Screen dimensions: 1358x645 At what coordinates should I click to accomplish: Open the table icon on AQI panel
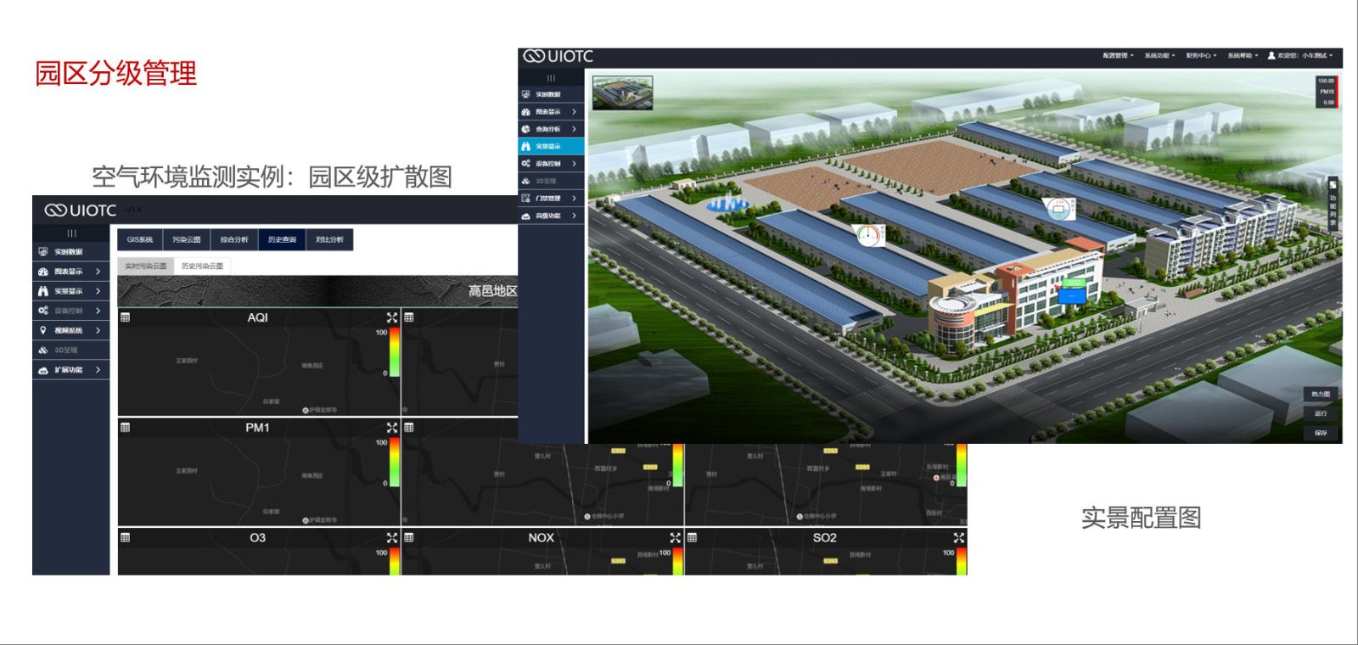coord(126,317)
